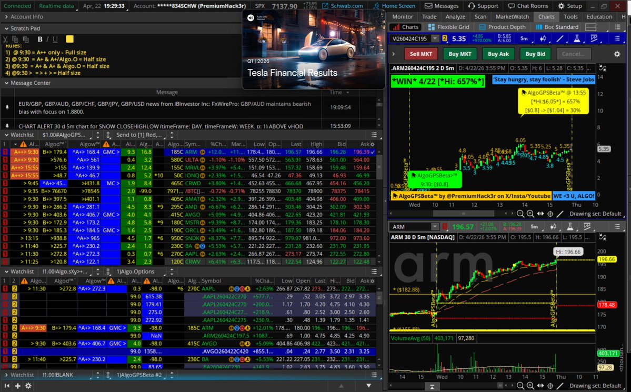
Task: Click the Sell MKT button
Action: pyautogui.click(x=421, y=54)
